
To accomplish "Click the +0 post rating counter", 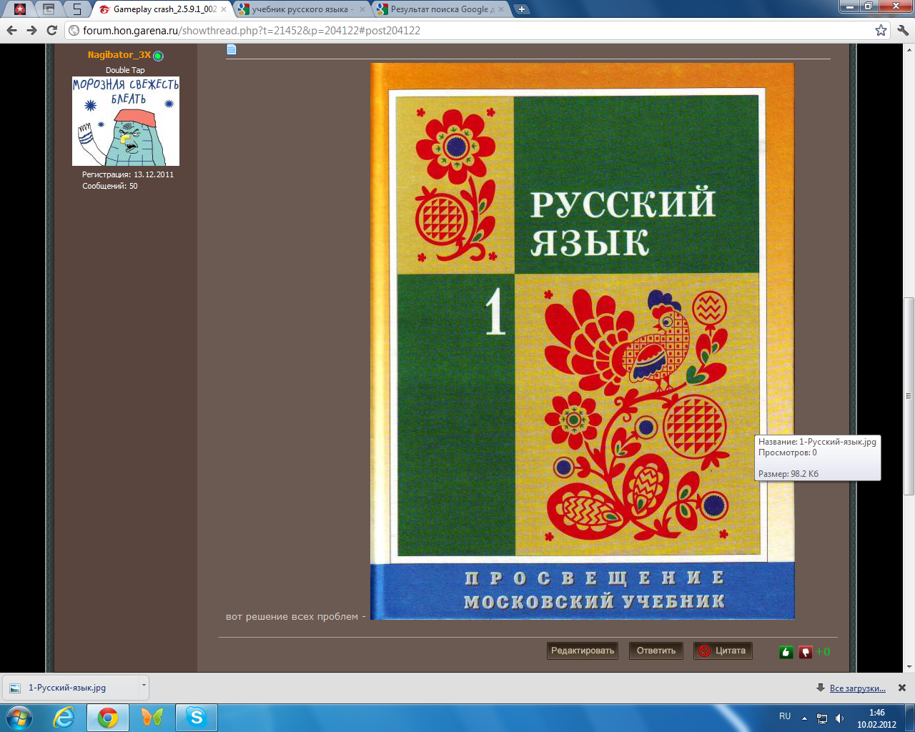I will pyautogui.click(x=823, y=651).
